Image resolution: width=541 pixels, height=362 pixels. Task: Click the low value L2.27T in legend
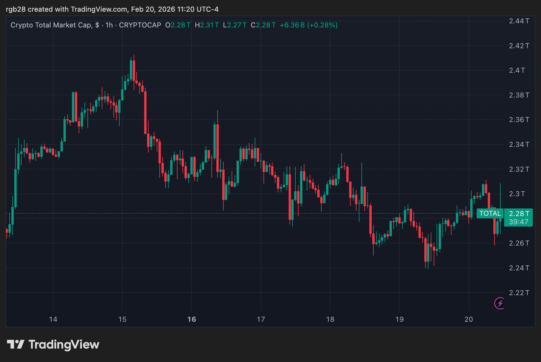click(234, 25)
